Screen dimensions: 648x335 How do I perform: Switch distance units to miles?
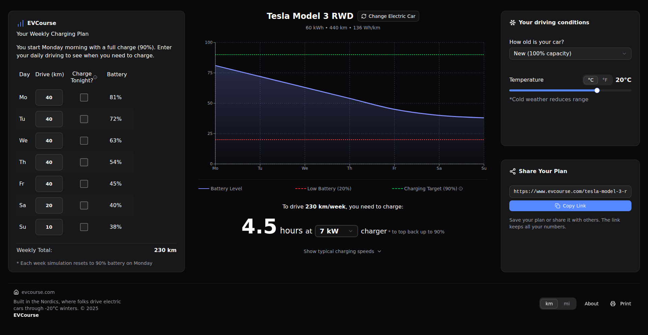pos(566,304)
